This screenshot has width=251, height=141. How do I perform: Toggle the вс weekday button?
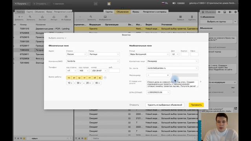100,78
